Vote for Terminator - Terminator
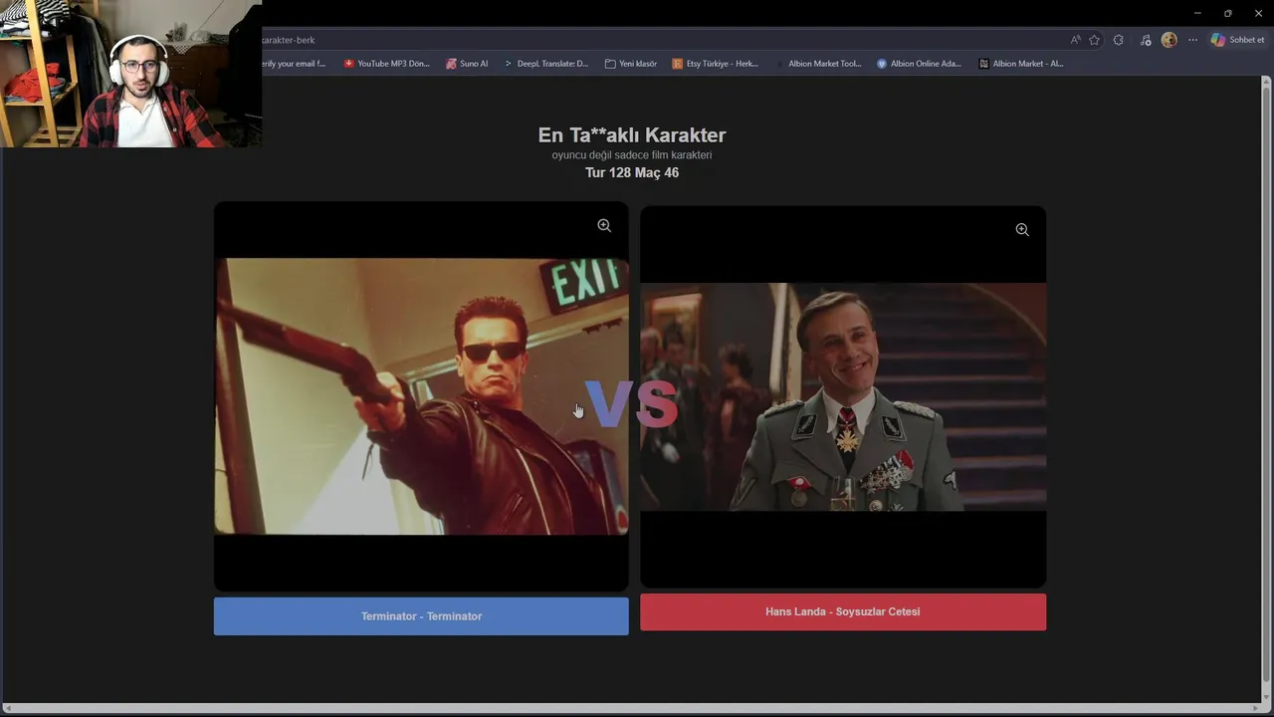The image size is (1274, 717). [421, 616]
